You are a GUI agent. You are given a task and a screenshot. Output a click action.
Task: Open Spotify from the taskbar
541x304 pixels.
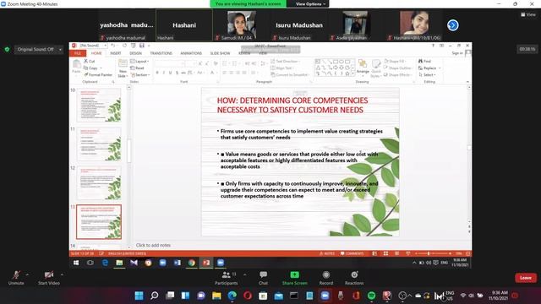click(371, 296)
